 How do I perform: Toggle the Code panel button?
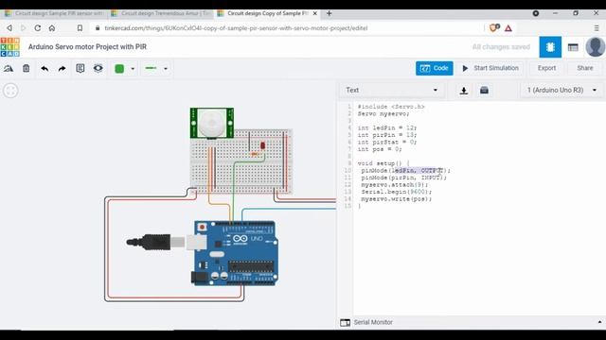click(x=435, y=68)
